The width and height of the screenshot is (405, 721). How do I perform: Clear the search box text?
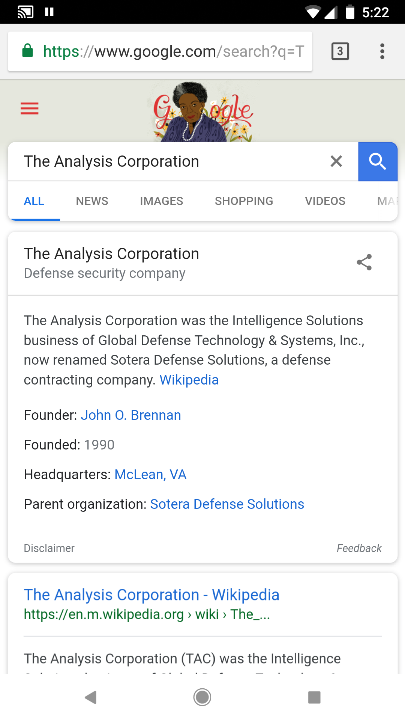tap(336, 161)
